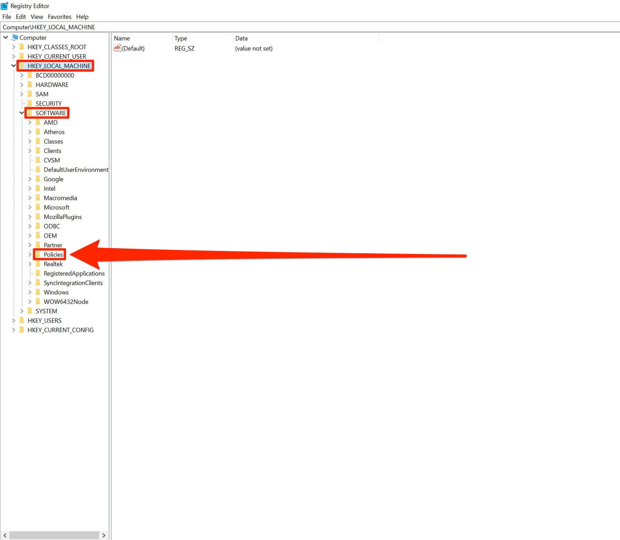Click the Name column header
Viewport: 620px width, 540px height.
click(122, 38)
